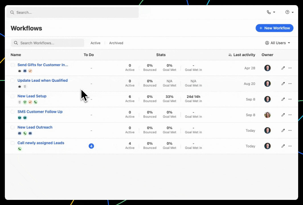Select the Send Gifts for Customer workflow checkbox

tap(13, 65)
